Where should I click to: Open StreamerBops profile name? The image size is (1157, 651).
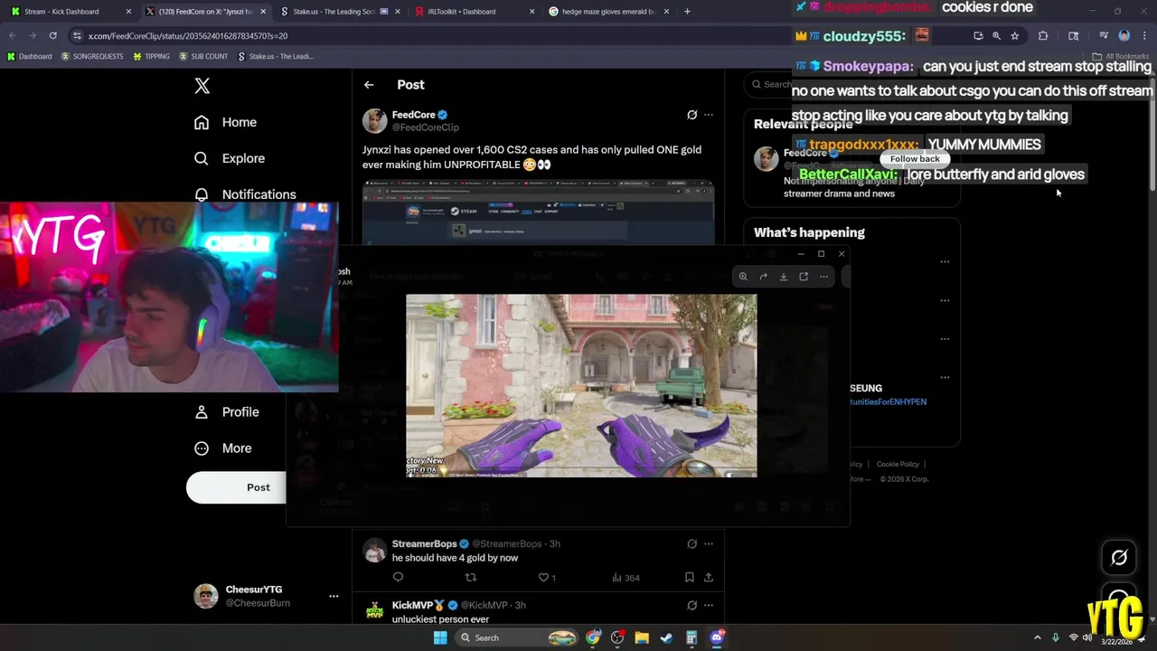pyautogui.click(x=424, y=543)
